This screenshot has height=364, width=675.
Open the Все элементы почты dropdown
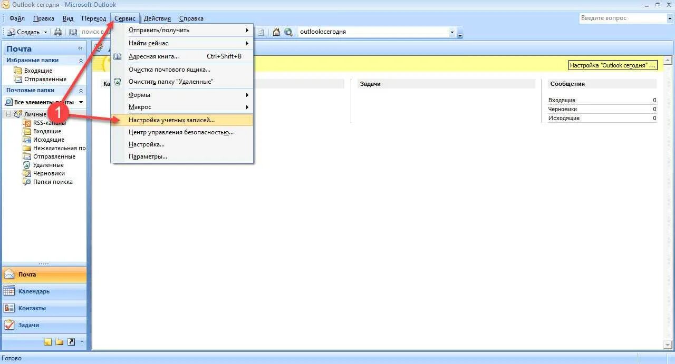point(81,102)
